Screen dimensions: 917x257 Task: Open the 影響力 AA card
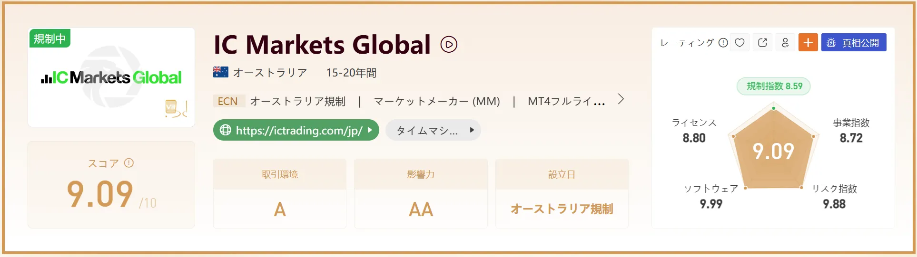421,193
